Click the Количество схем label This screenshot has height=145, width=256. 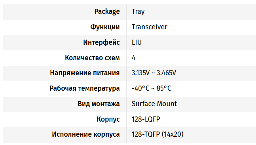coord(92,58)
